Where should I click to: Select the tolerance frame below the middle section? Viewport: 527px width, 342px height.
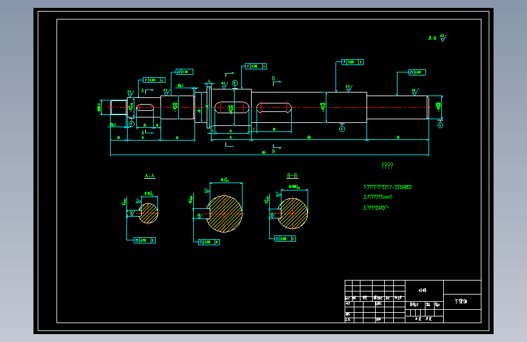coord(208,242)
